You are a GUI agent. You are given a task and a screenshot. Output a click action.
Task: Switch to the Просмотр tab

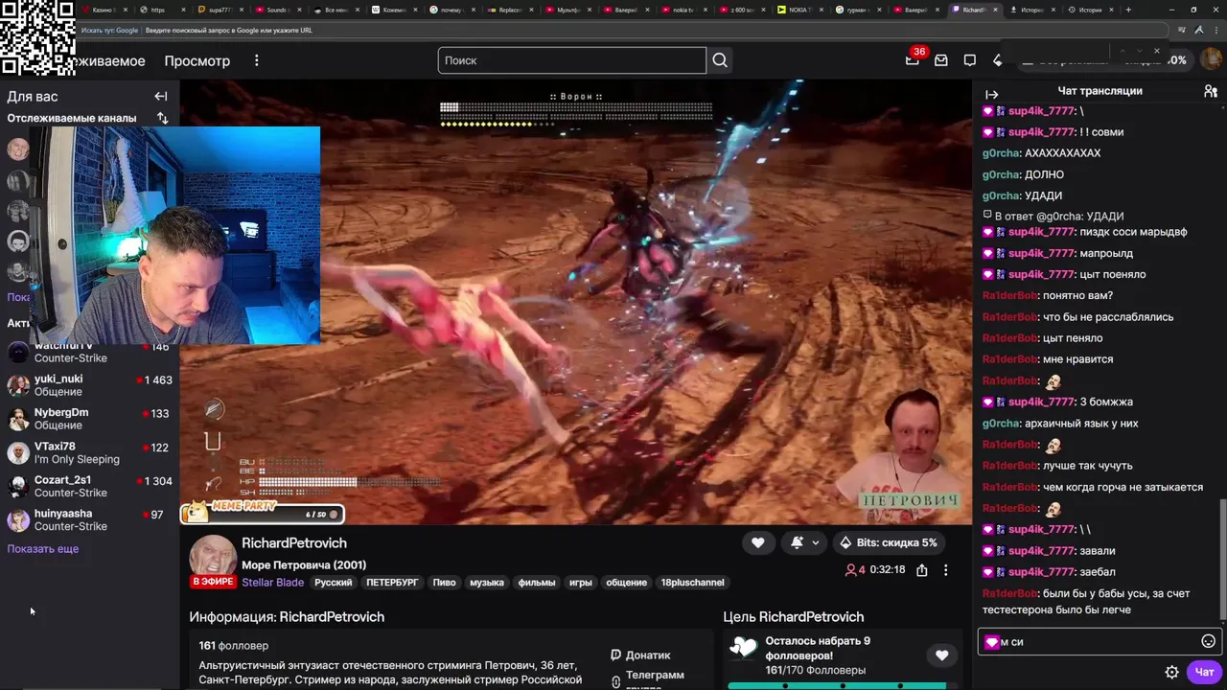pyautogui.click(x=197, y=60)
